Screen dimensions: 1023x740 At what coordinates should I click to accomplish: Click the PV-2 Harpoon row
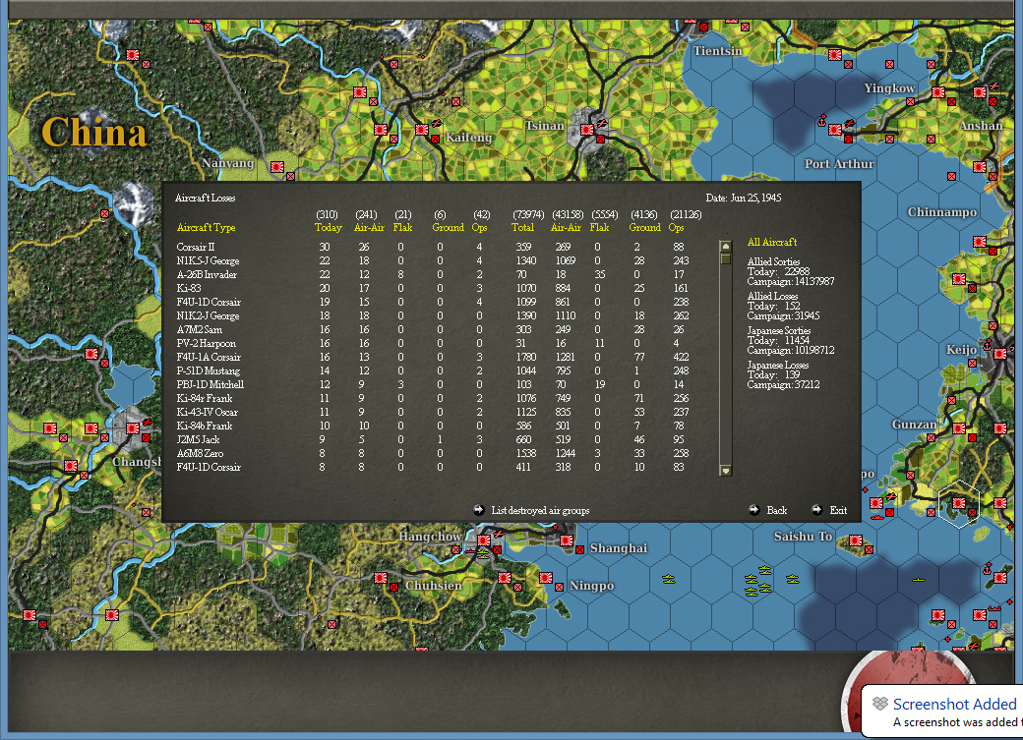pos(431,343)
